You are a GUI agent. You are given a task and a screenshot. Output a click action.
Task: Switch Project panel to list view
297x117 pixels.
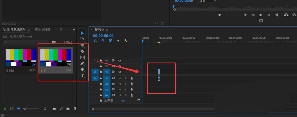click(12, 109)
